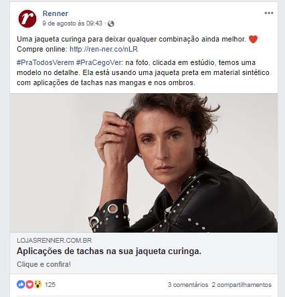The image size is (285, 297).
Task: Click the LOJASRENNER.COM.BR domain label
Action: tap(54, 241)
